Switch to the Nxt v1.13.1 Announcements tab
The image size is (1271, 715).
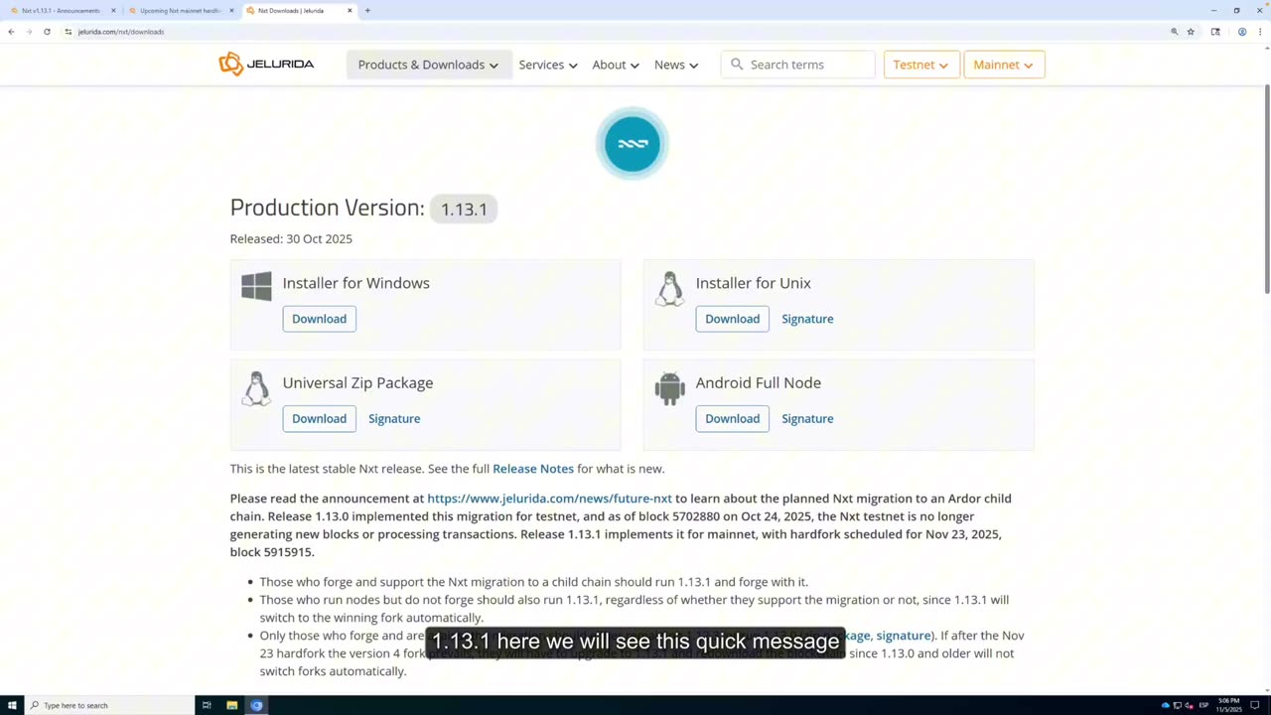60,11
